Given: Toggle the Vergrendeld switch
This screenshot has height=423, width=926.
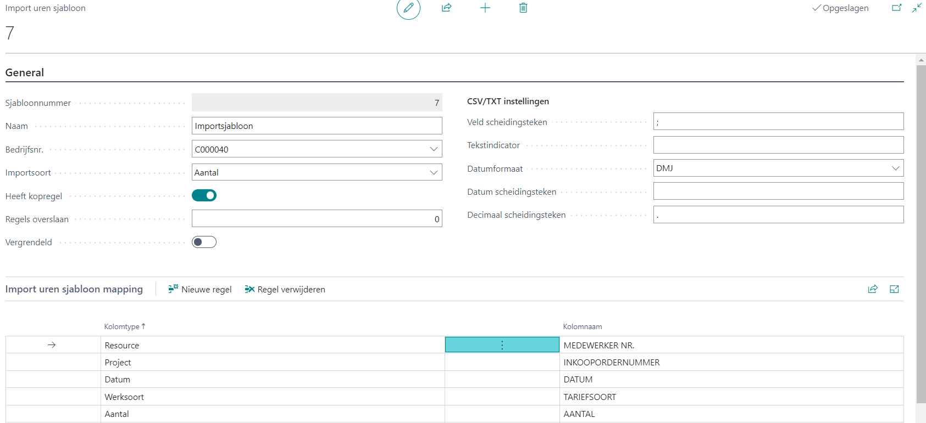Looking at the screenshot, I should 204,242.
